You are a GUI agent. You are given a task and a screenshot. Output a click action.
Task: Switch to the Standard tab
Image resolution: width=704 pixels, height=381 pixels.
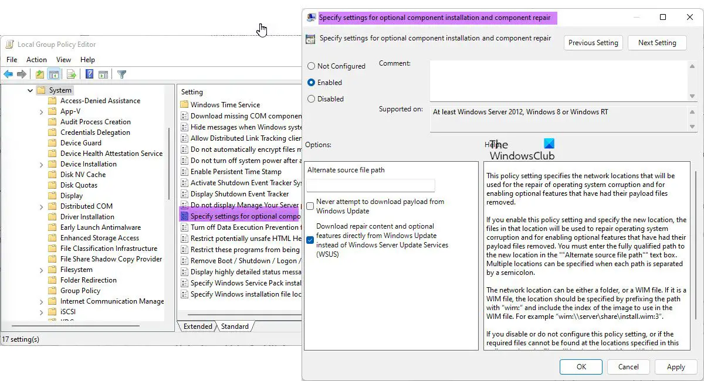click(x=235, y=326)
